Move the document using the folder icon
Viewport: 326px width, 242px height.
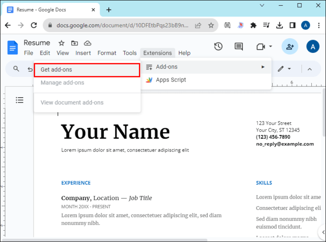[x=75, y=43]
